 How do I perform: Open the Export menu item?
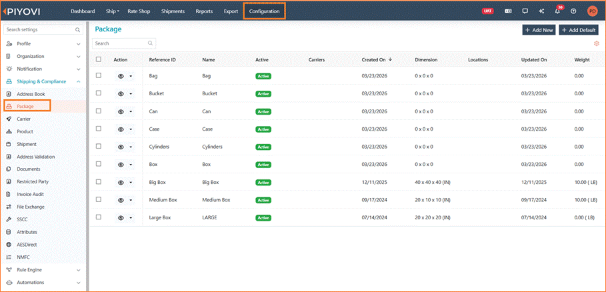[231, 11]
